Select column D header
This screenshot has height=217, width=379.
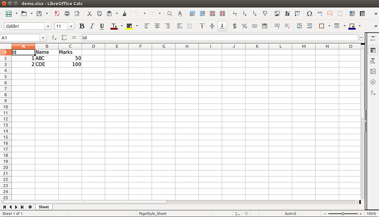[x=93, y=46]
